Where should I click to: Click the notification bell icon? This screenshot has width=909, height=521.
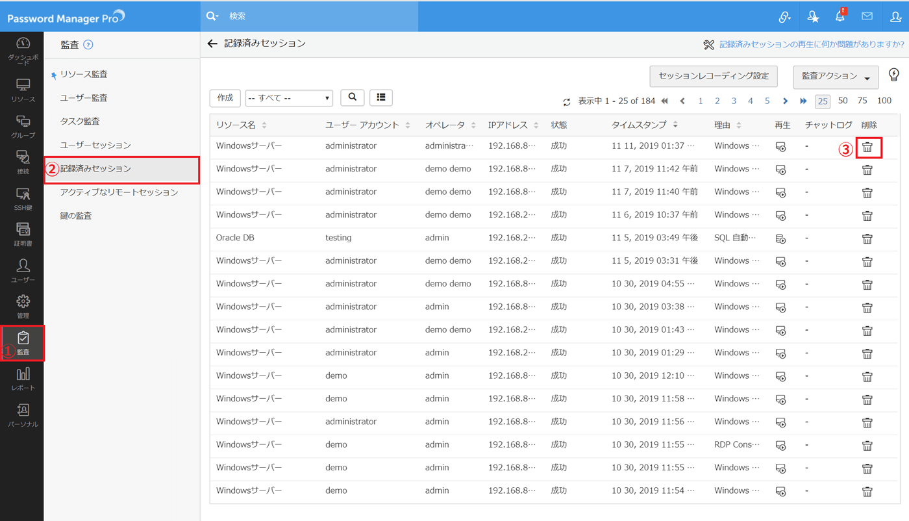(x=840, y=16)
